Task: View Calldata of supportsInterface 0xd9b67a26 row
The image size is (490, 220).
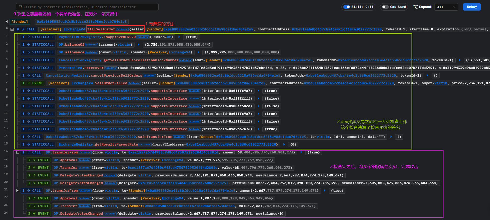Action: tap(194, 129)
